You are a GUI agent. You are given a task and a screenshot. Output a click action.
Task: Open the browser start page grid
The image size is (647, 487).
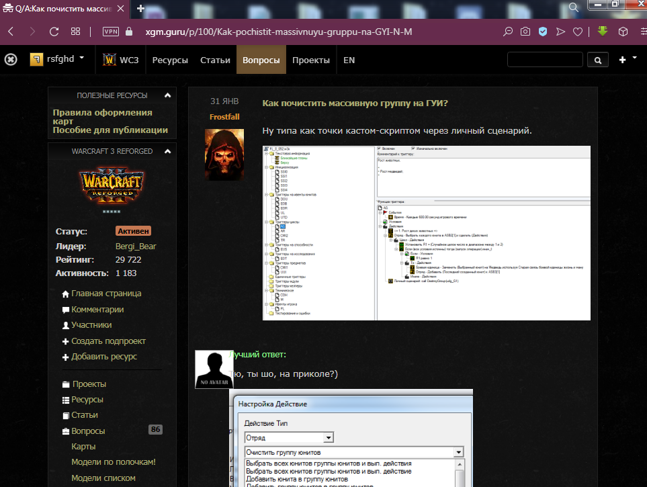[x=75, y=32]
